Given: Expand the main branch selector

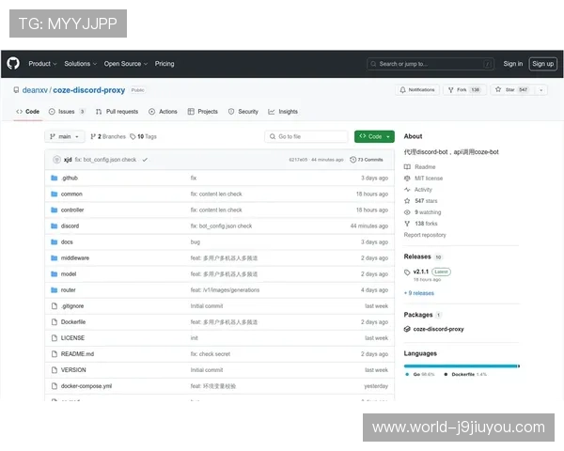Looking at the screenshot, I should tap(66, 136).
